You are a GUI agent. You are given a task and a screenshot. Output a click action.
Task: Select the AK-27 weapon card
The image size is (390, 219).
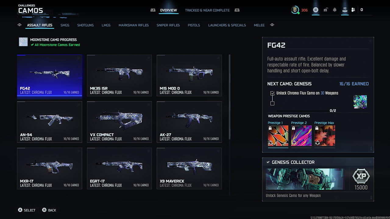point(189,122)
